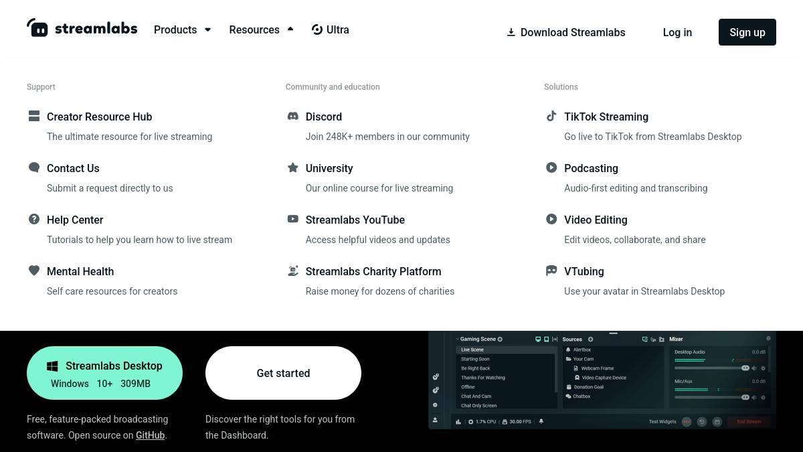Mute Desktop Audio speaker icon in preview
Viewport: 803px width, 452px height.
click(754, 368)
